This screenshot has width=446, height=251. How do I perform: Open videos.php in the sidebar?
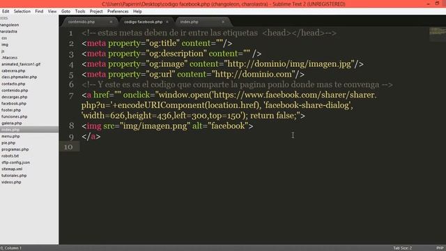click(11, 182)
